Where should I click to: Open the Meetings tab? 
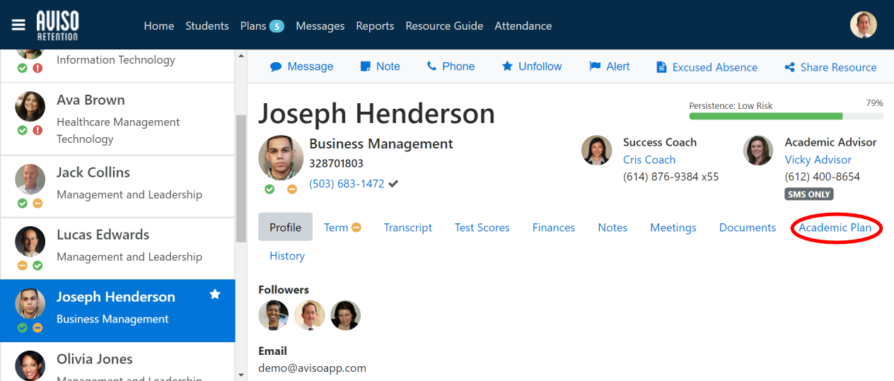(673, 228)
